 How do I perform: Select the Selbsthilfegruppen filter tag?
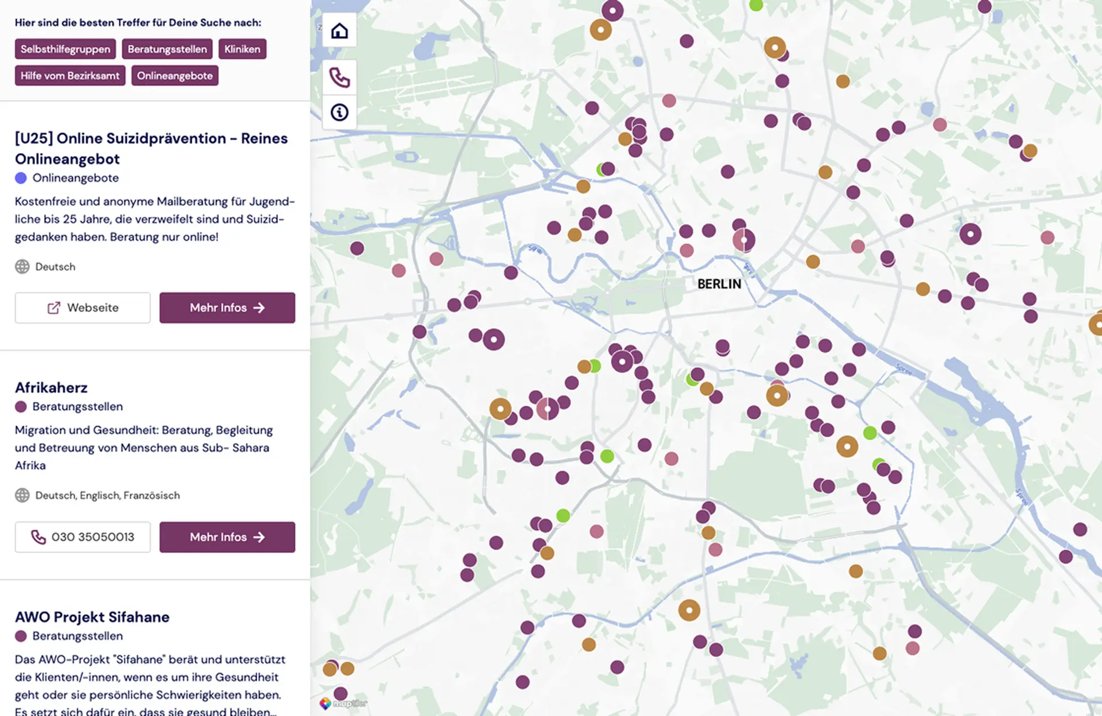point(65,49)
